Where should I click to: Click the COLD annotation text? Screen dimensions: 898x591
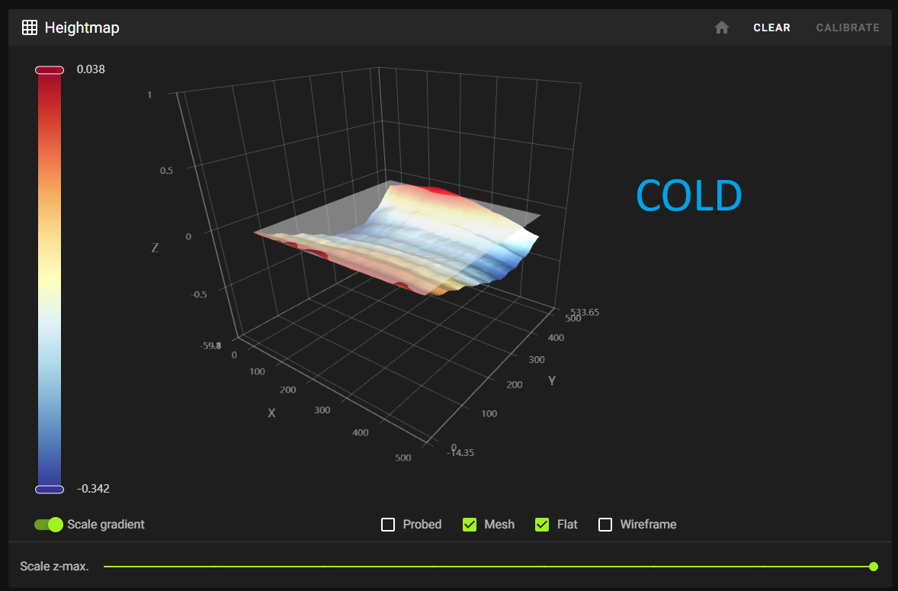(x=689, y=195)
